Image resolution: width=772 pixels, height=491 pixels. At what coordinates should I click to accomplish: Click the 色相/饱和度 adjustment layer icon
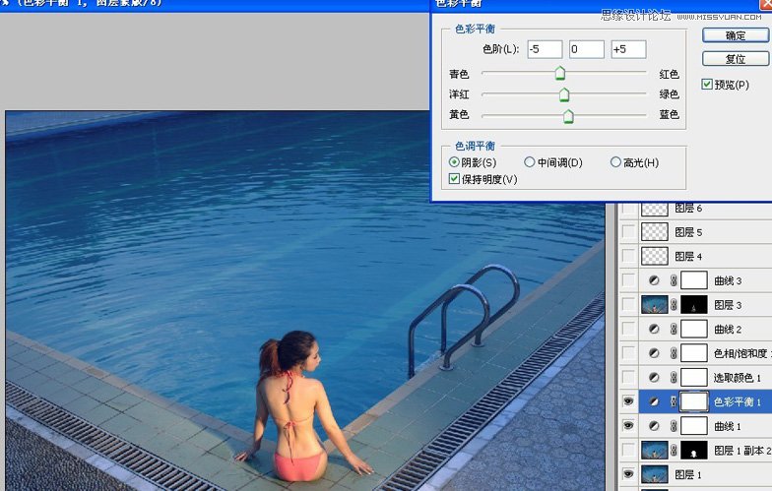click(654, 353)
